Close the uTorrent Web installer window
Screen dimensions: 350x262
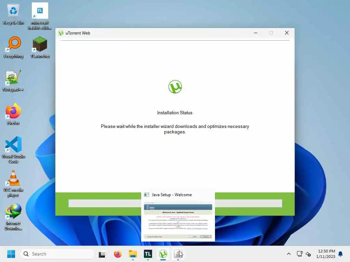(x=287, y=33)
